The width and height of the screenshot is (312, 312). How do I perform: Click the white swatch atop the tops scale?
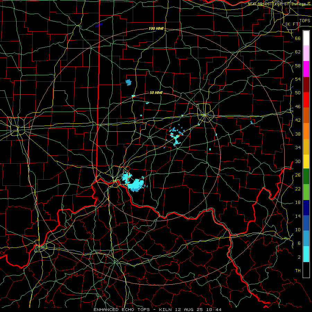[x=306, y=38]
